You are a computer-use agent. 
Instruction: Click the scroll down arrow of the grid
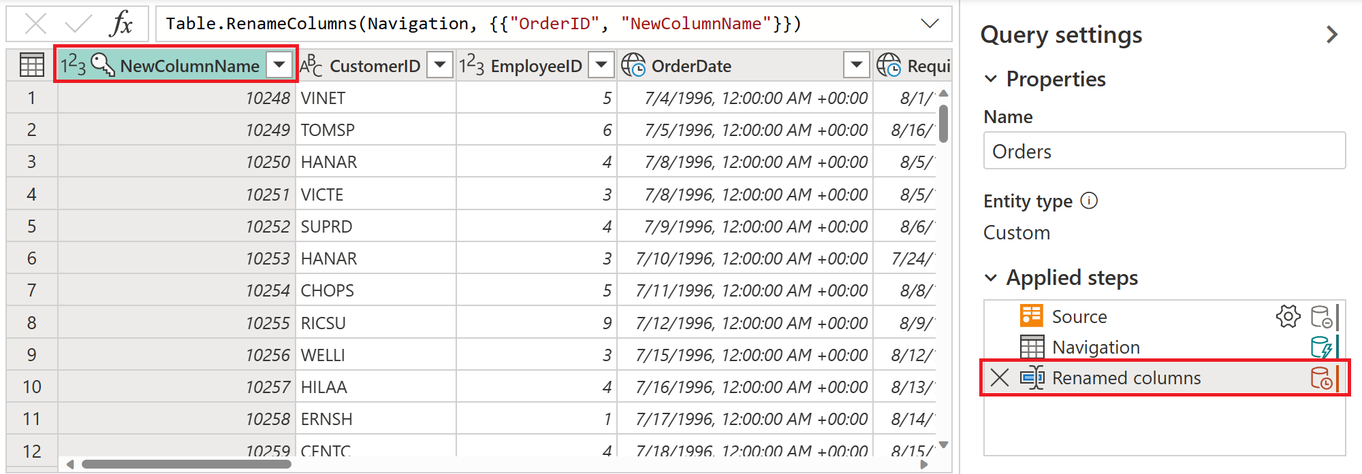pyautogui.click(x=943, y=445)
